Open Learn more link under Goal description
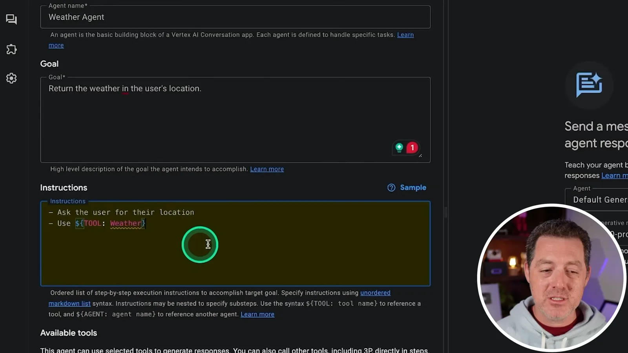 point(267,169)
